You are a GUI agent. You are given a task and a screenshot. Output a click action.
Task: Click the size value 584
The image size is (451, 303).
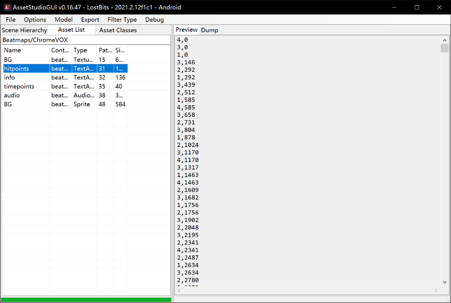pos(120,104)
